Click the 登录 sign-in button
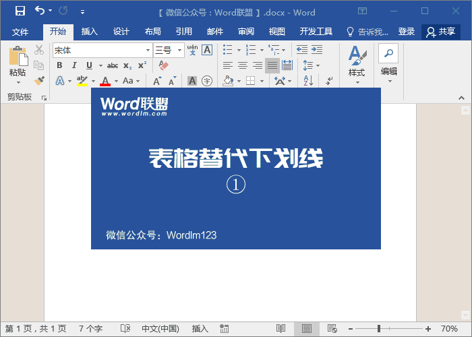Screen dimensions: 472x337 click(407, 32)
